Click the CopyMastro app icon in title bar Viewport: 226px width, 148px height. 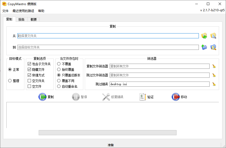(x=4, y=4)
